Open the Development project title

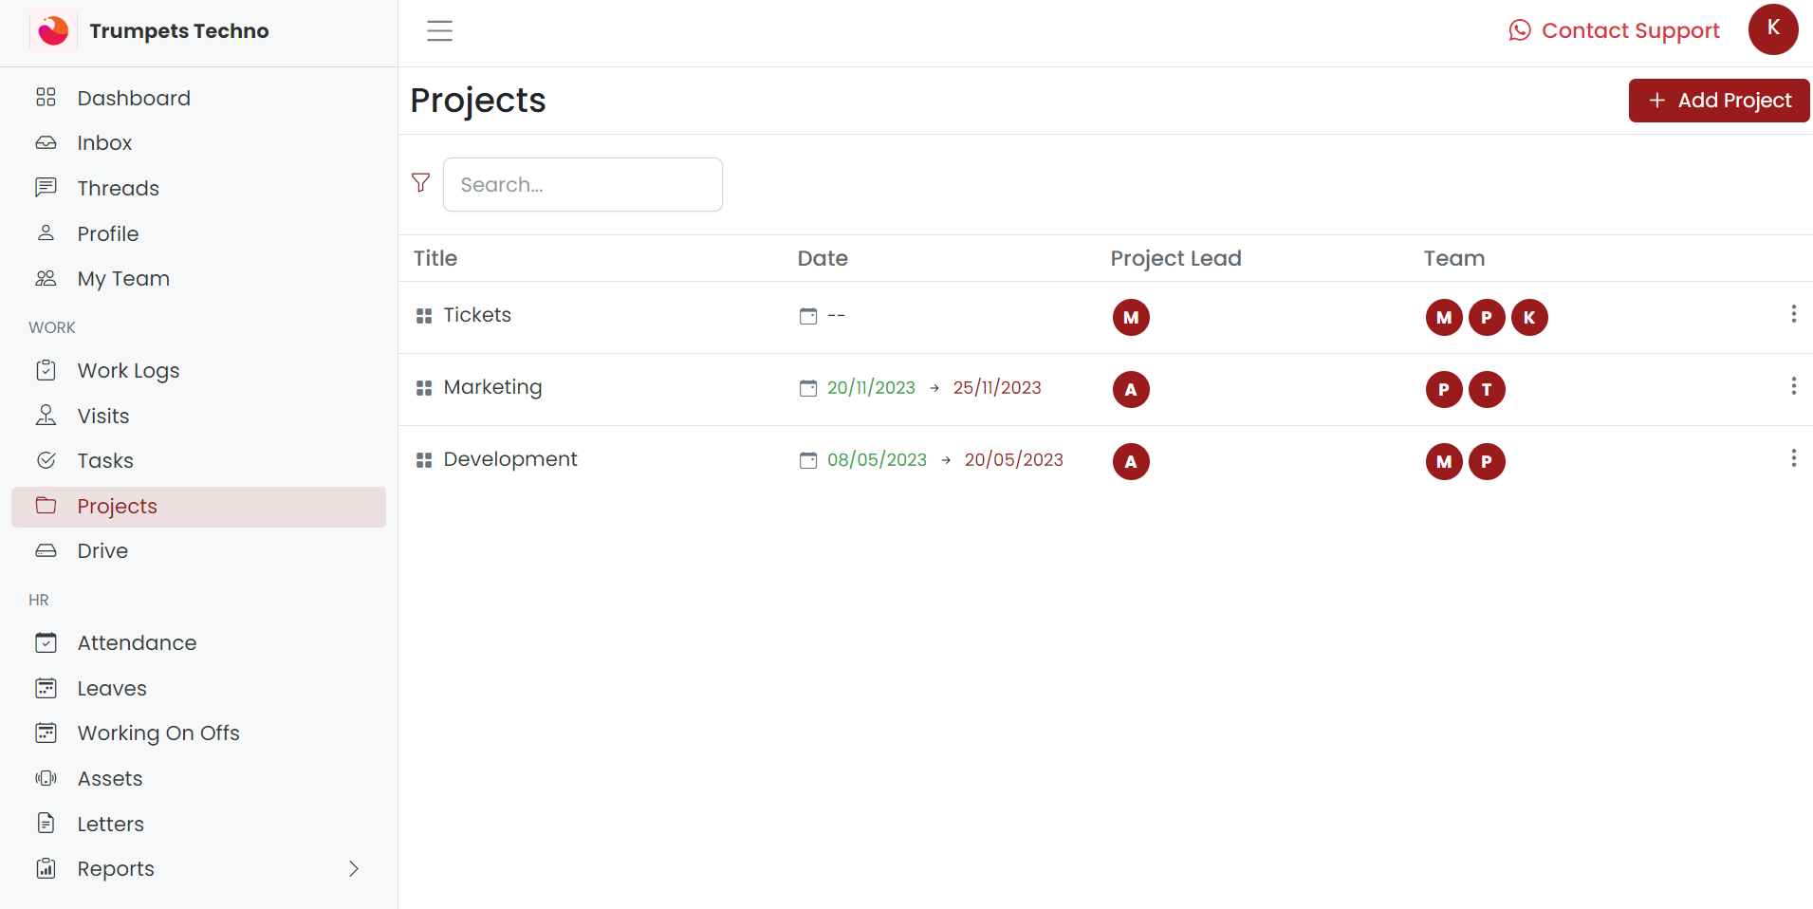509,459
